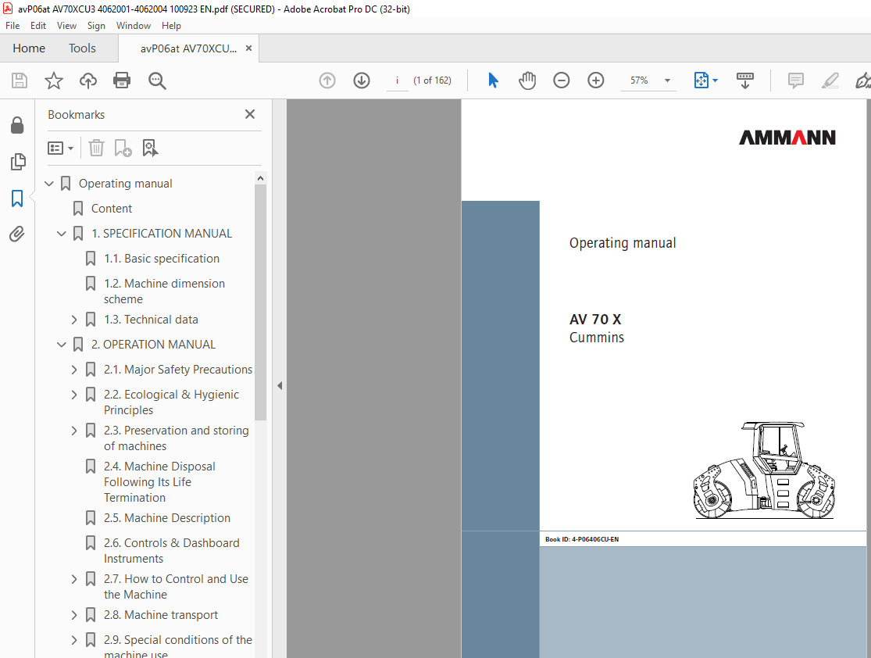871x658 pixels.
Task: Open fit page options icon
Action: [x=701, y=80]
